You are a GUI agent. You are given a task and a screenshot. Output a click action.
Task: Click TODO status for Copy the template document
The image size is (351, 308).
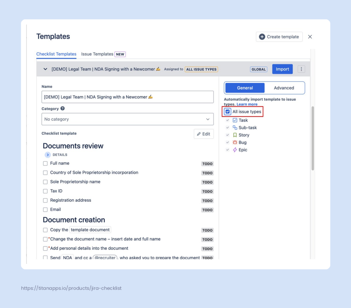[207, 230]
